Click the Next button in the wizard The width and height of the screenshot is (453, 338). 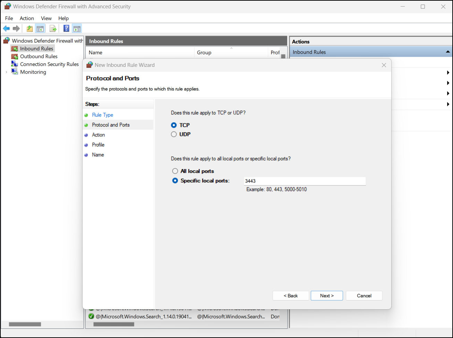point(327,296)
